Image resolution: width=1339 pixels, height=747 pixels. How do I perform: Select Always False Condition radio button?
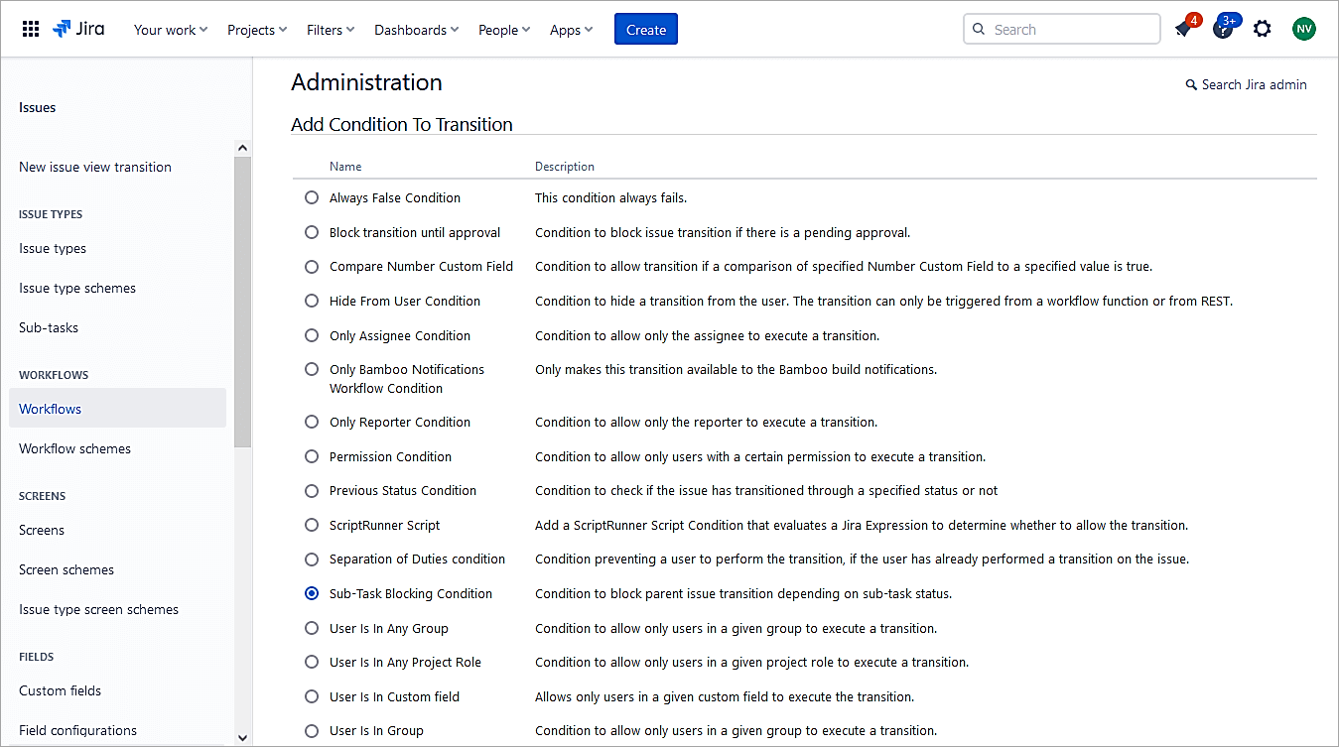(x=312, y=198)
